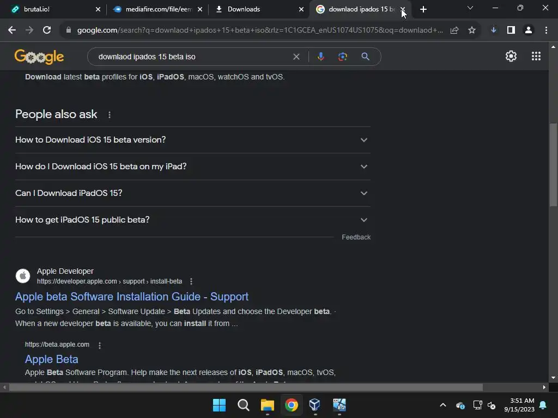Click the forward navigation arrow
This screenshot has width=558, height=418.
coord(29,30)
